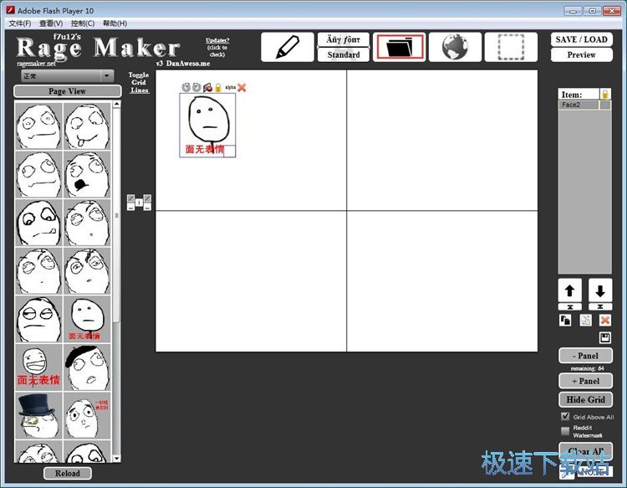Screen dimensions: 627x488
Task: Click the flip icon above selected face
Action: (207, 87)
